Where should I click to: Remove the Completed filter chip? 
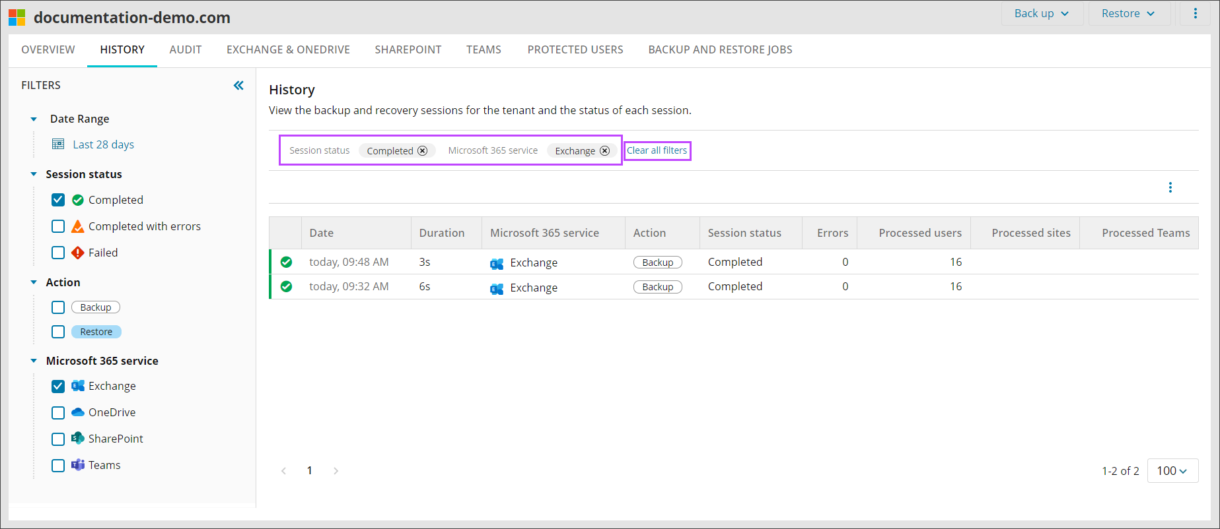(x=423, y=151)
